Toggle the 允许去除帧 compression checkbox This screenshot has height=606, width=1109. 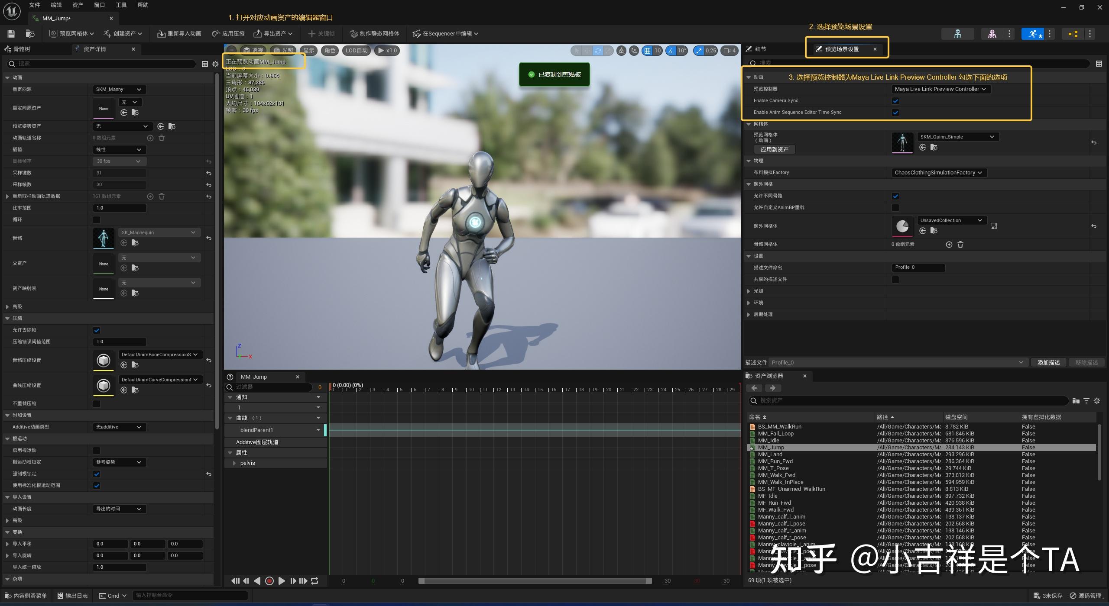point(96,330)
